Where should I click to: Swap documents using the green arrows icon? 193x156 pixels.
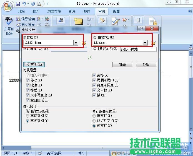tap(89, 58)
